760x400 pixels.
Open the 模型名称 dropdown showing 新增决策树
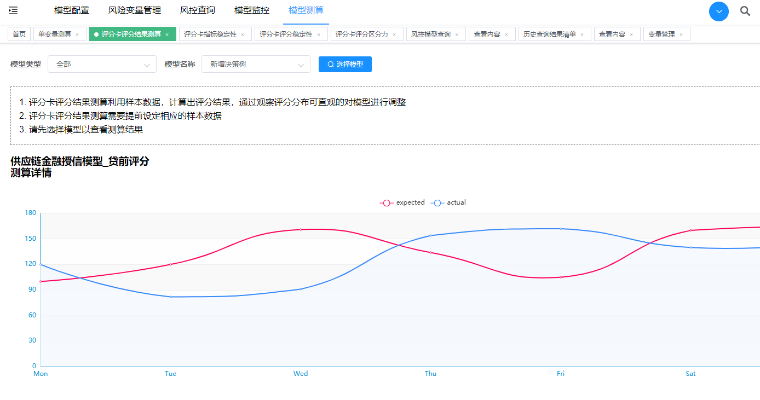coord(256,64)
